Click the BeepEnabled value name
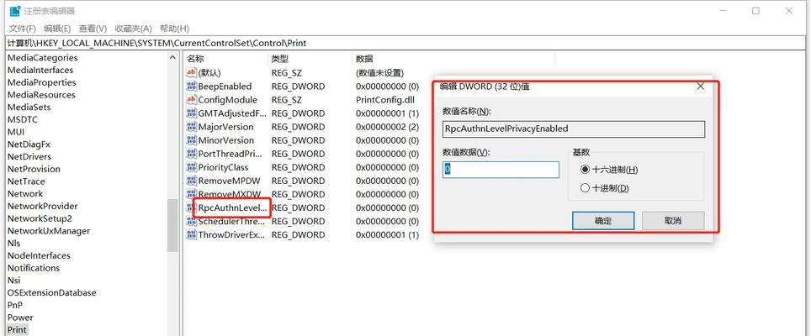The width and height of the screenshot is (811, 336). click(x=225, y=87)
